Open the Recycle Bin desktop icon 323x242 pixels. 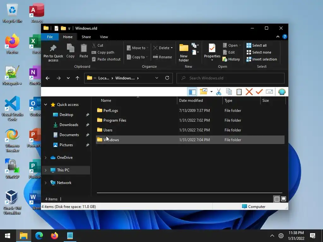click(x=12, y=13)
